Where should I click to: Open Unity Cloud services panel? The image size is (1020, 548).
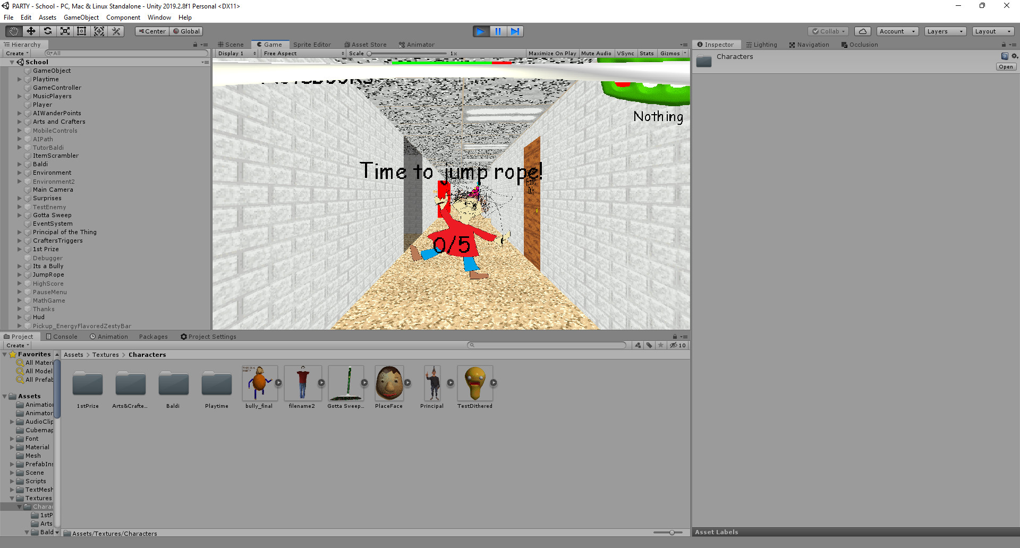coord(862,31)
